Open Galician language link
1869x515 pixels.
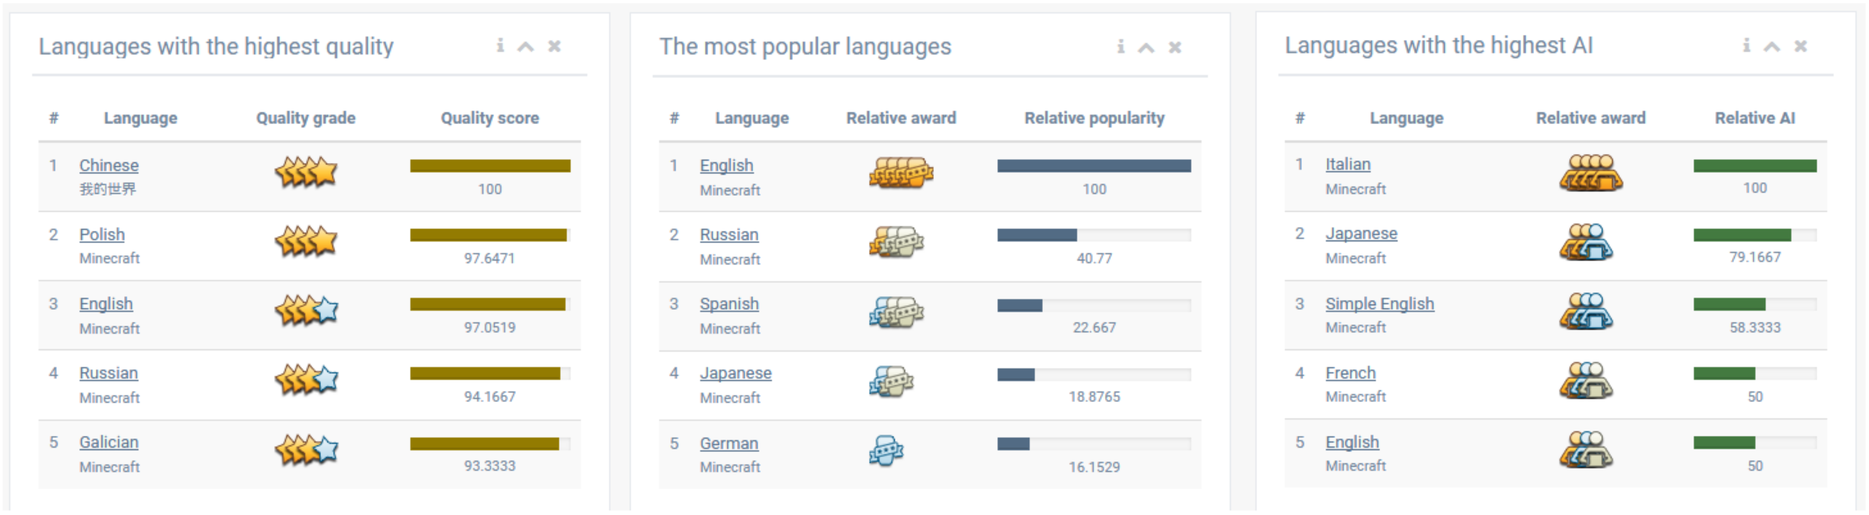[109, 443]
